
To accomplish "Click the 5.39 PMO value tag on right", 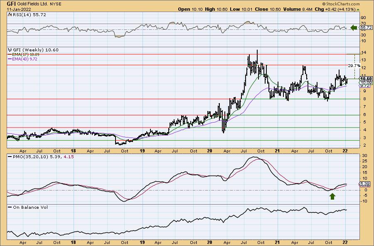I will point(365,184).
